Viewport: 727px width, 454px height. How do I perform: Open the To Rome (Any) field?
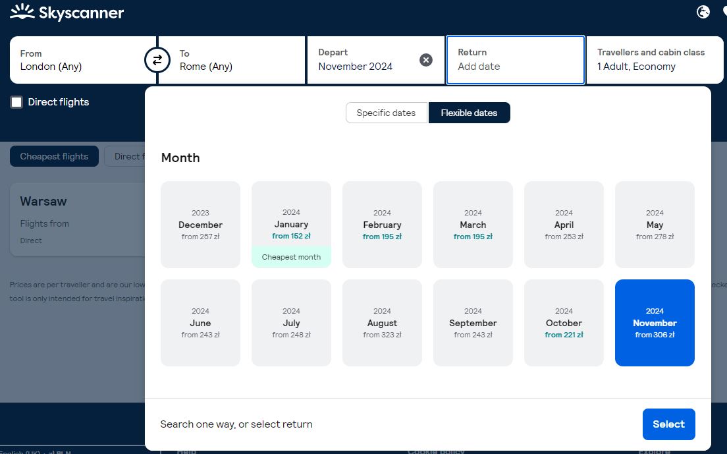(232, 60)
